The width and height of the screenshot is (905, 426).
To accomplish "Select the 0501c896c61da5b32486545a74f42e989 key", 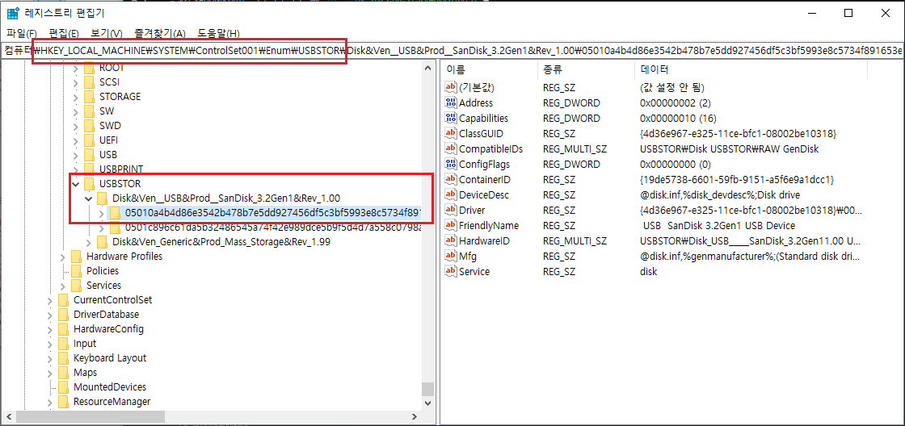I will pyautogui.click(x=273, y=228).
